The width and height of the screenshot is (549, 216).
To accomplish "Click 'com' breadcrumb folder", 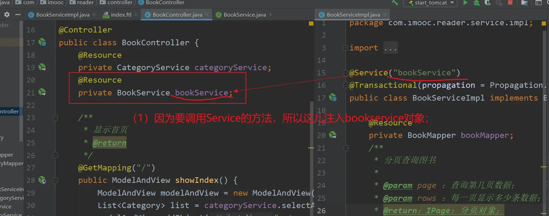I will (25, 2).
